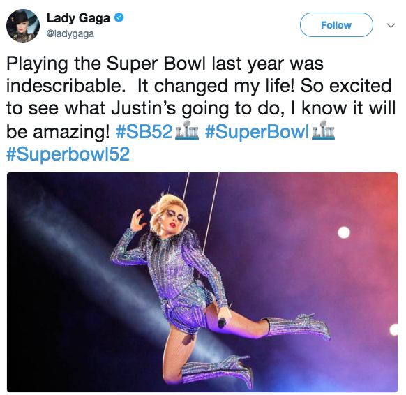Viewport: 406px width, 395px height.
Task: Click the LII trophy emoji after #SB52
Action: tap(187, 131)
